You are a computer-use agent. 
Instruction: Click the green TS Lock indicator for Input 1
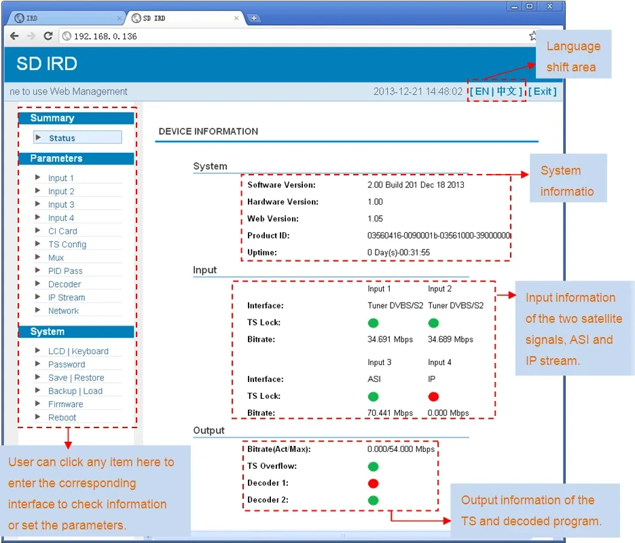373,323
